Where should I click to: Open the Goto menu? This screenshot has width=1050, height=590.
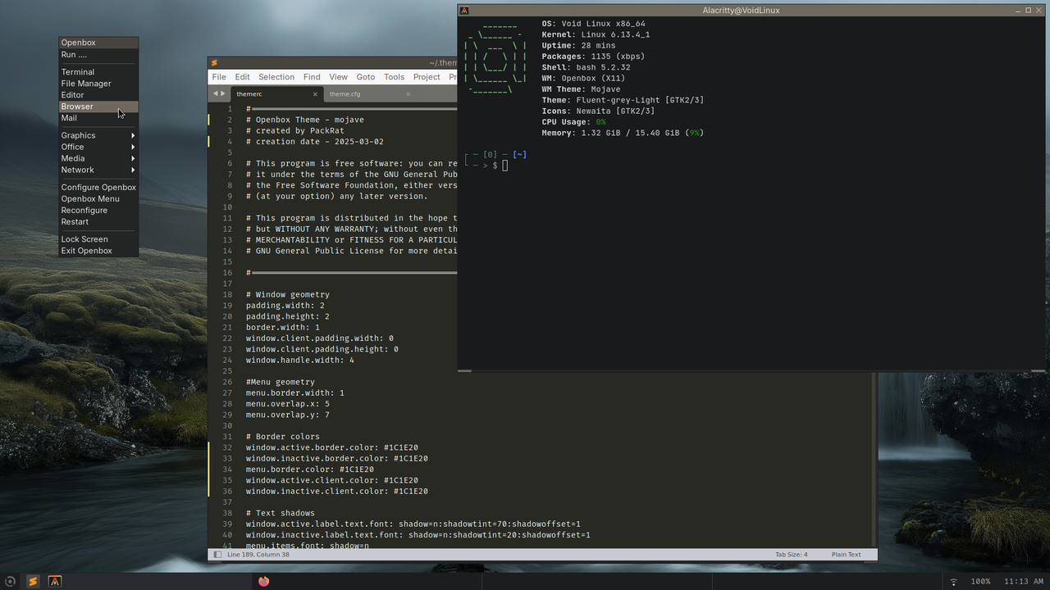click(366, 77)
